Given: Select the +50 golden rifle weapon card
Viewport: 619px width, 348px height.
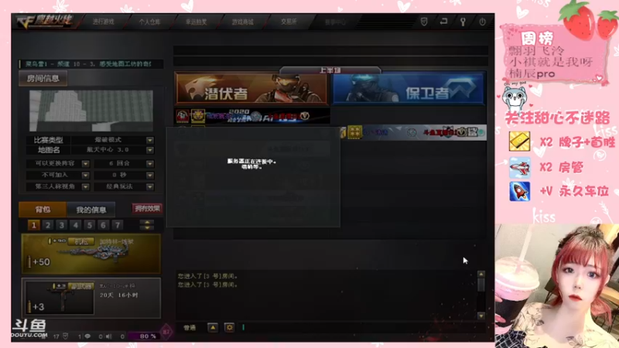Looking at the screenshot, I should pyautogui.click(x=91, y=254).
